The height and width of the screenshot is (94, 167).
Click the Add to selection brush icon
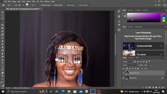[19, 5]
